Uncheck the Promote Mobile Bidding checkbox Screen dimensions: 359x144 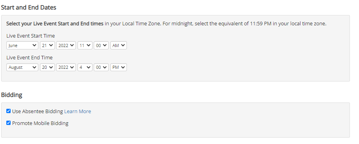click(8, 123)
